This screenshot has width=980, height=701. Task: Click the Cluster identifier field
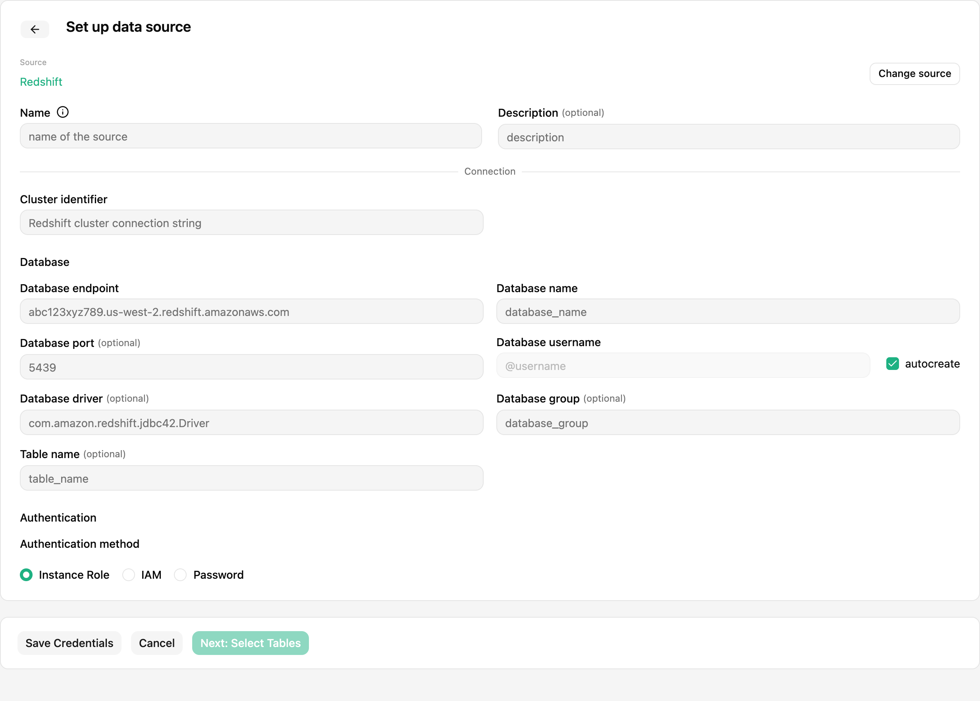tap(252, 223)
